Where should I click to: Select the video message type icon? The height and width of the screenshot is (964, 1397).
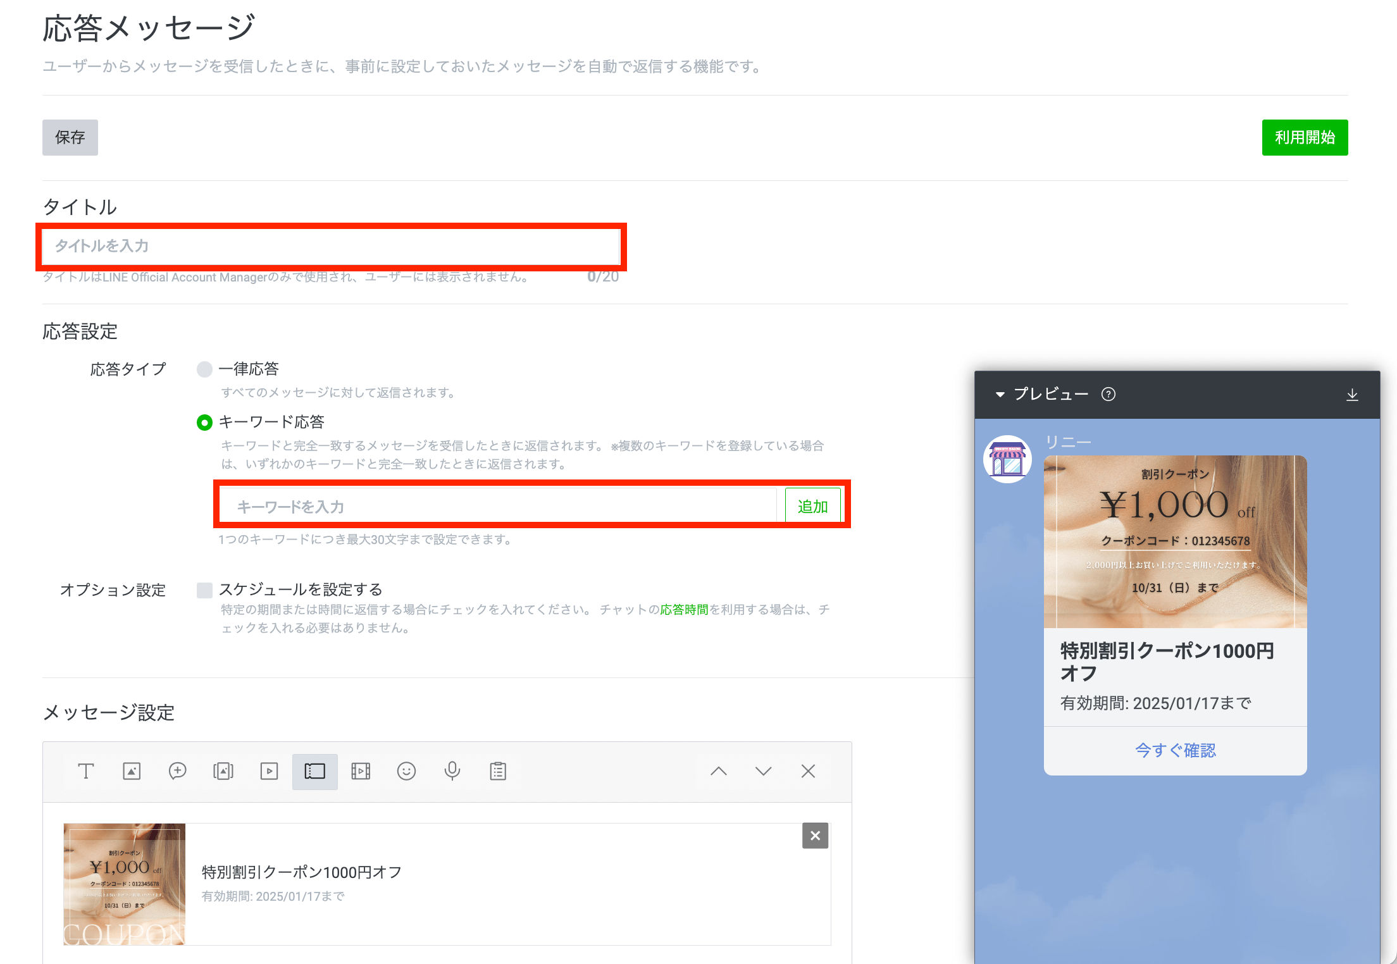click(269, 771)
